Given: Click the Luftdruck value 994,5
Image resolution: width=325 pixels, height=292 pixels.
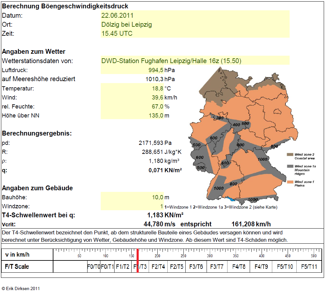Looking at the screenshot, I should [x=132, y=70].
